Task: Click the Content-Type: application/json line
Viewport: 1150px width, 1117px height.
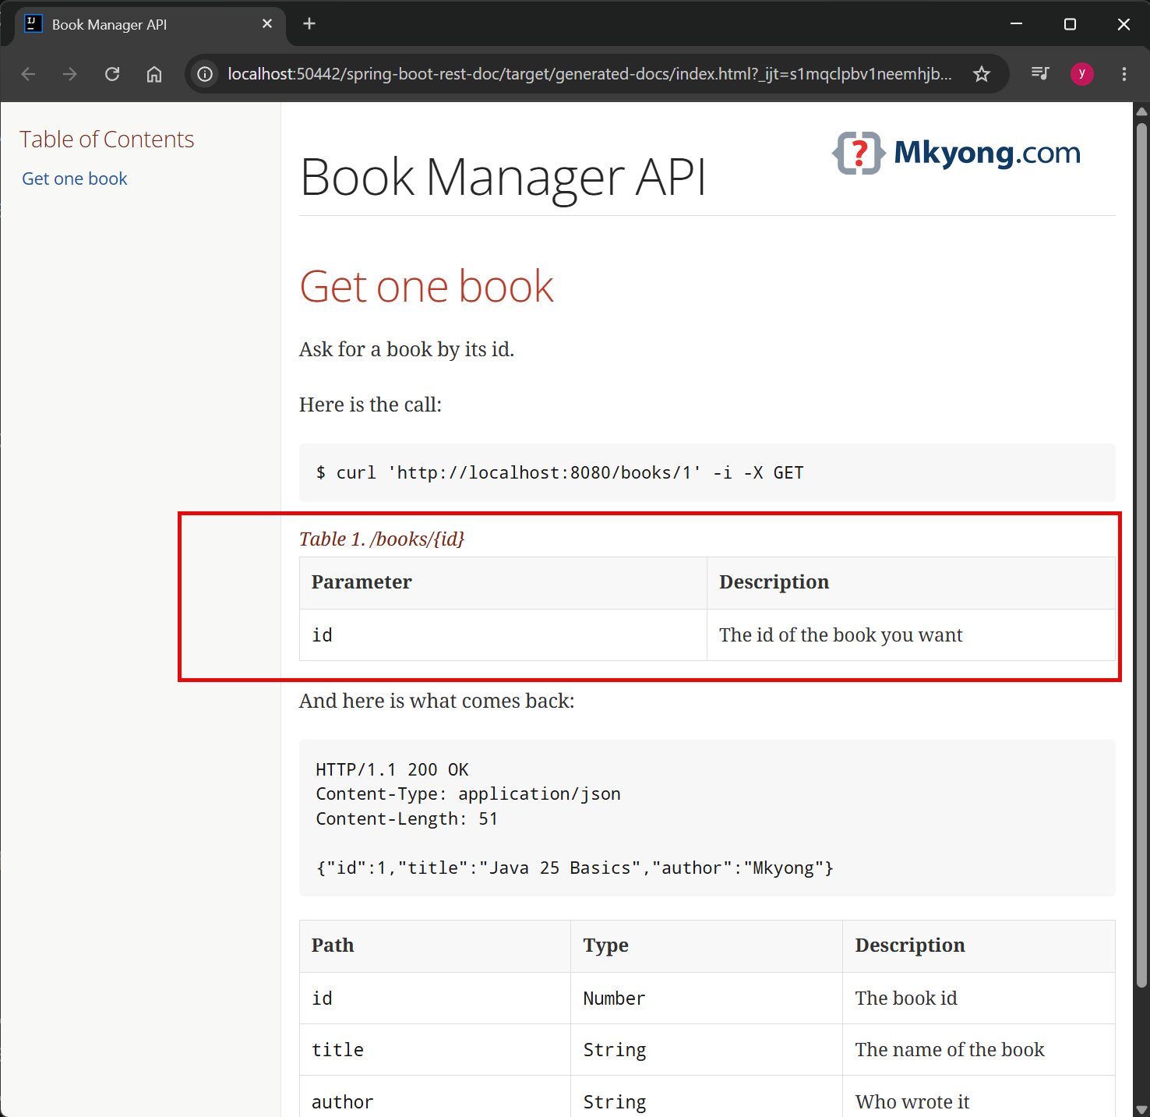Action: [x=468, y=794]
